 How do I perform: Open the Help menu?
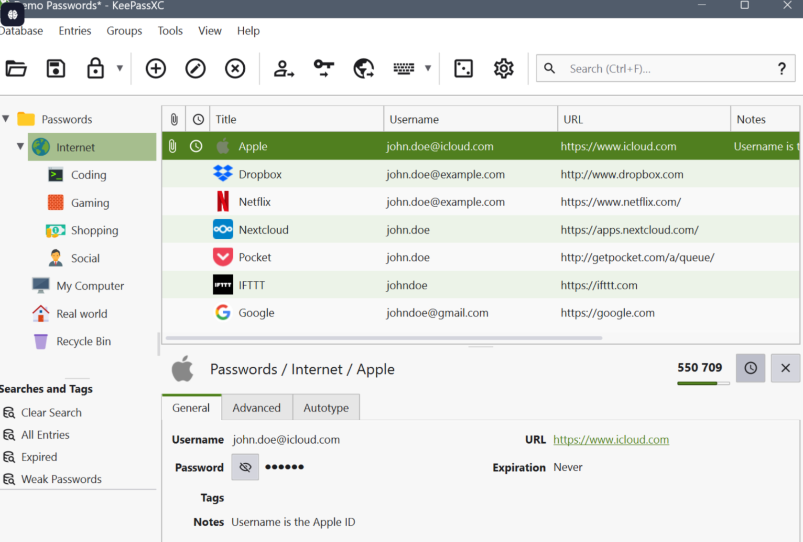point(249,31)
